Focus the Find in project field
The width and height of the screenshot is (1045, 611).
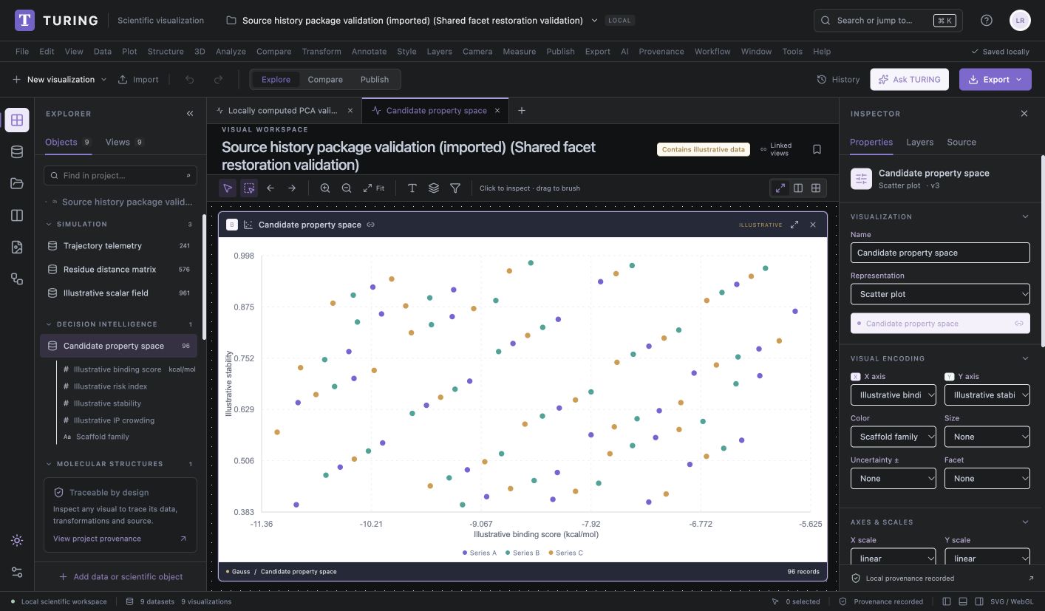(120, 176)
